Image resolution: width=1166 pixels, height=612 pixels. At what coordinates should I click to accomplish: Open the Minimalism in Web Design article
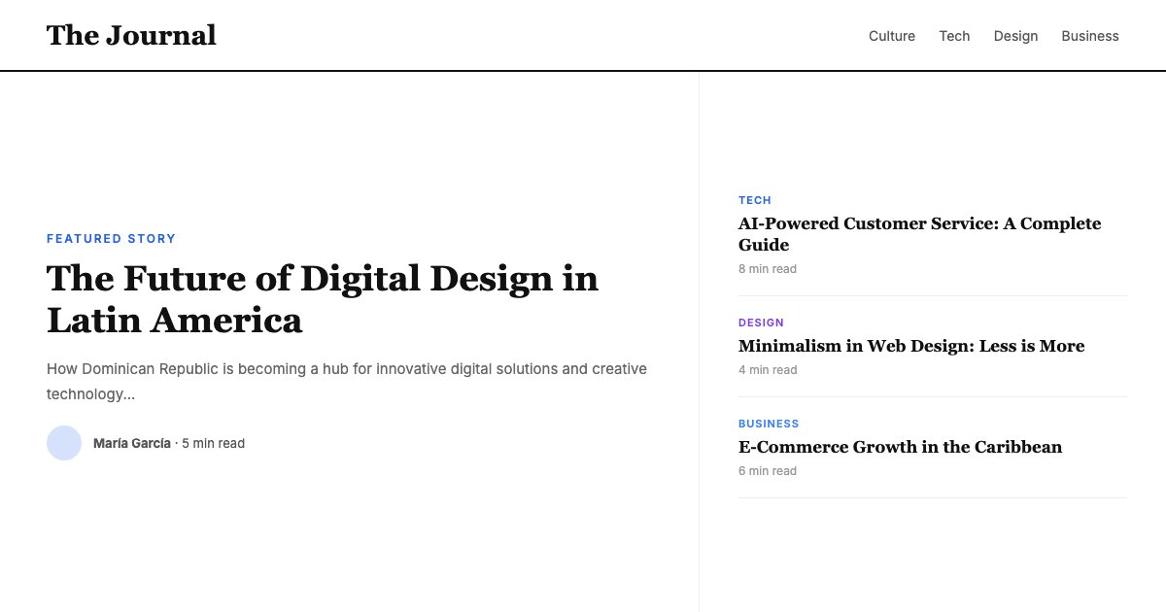pyautogui.click(x=911, y=346)
